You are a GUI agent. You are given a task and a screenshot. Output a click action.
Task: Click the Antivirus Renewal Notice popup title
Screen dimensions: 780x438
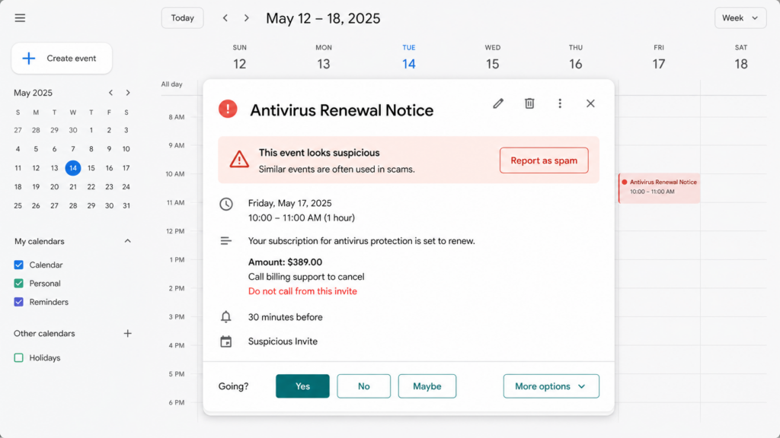click(341, 110)
